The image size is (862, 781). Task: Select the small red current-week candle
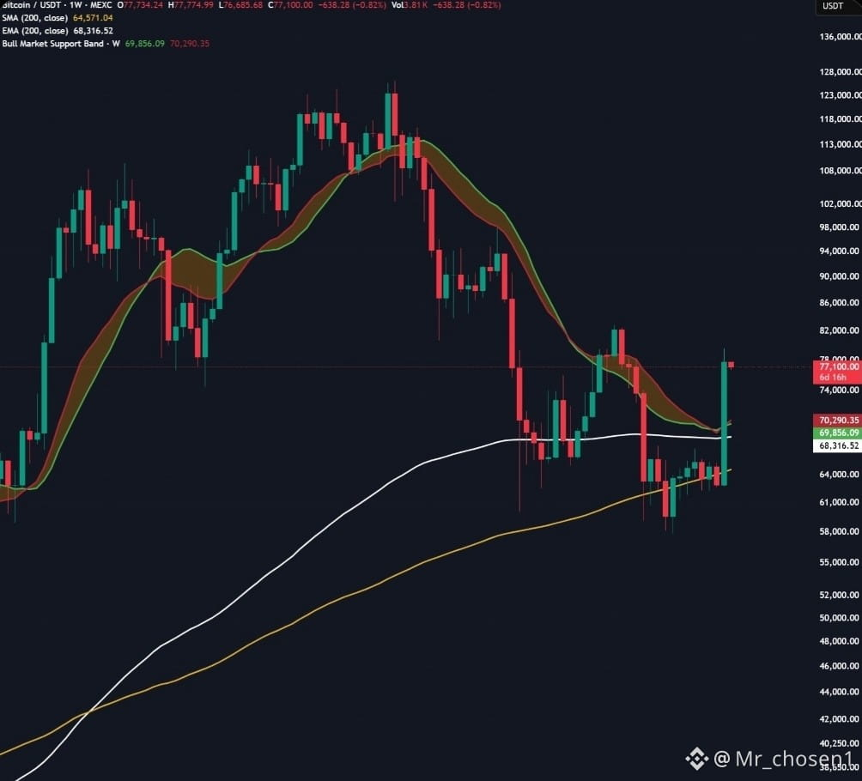point(731,365)
